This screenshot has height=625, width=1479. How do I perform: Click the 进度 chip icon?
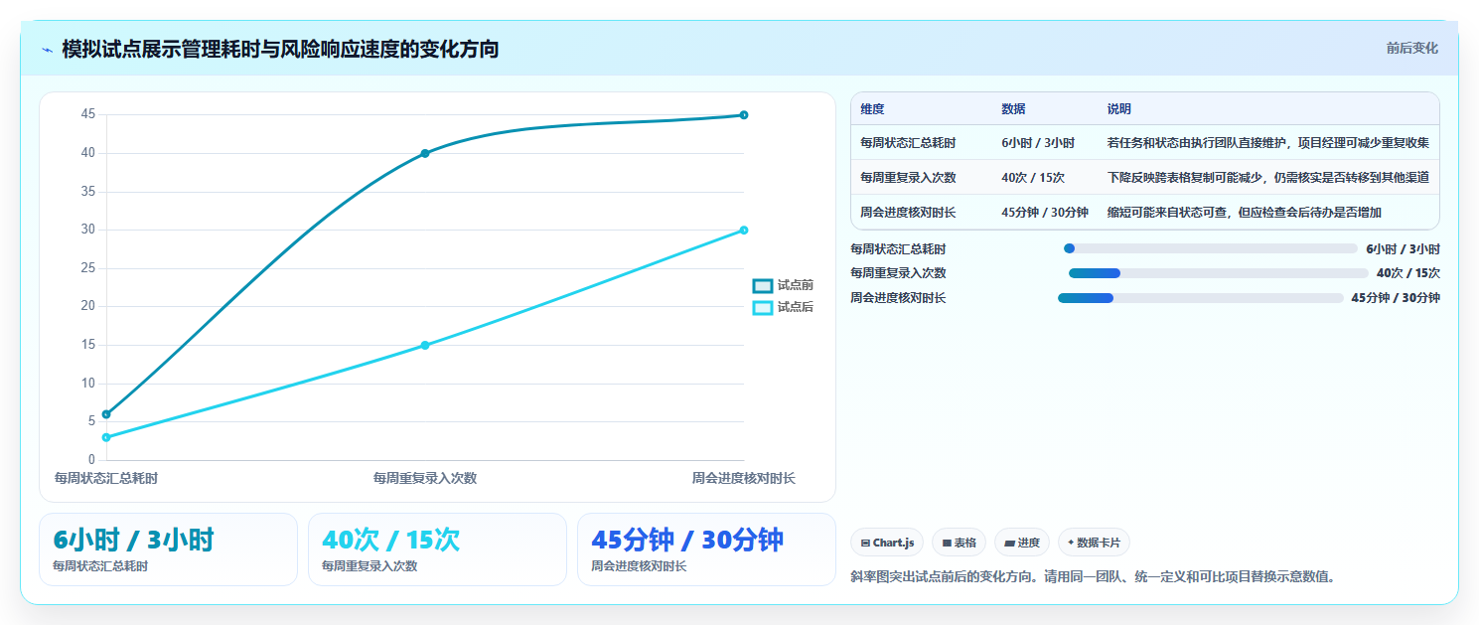click(x=1009, y=544)
